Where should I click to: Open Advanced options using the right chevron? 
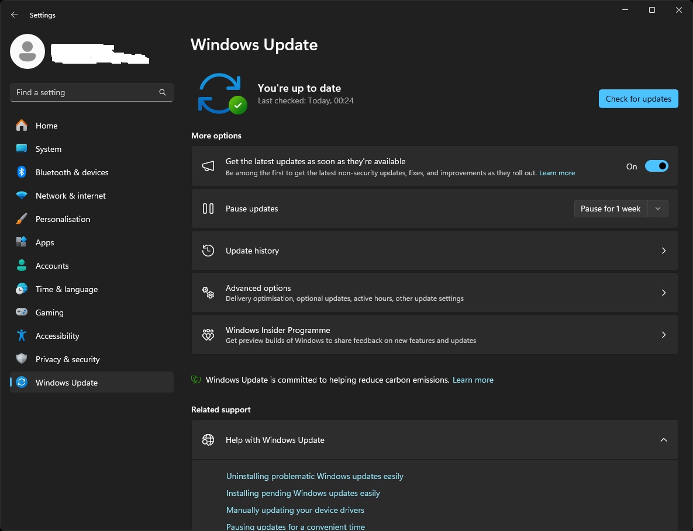point(663,292)
